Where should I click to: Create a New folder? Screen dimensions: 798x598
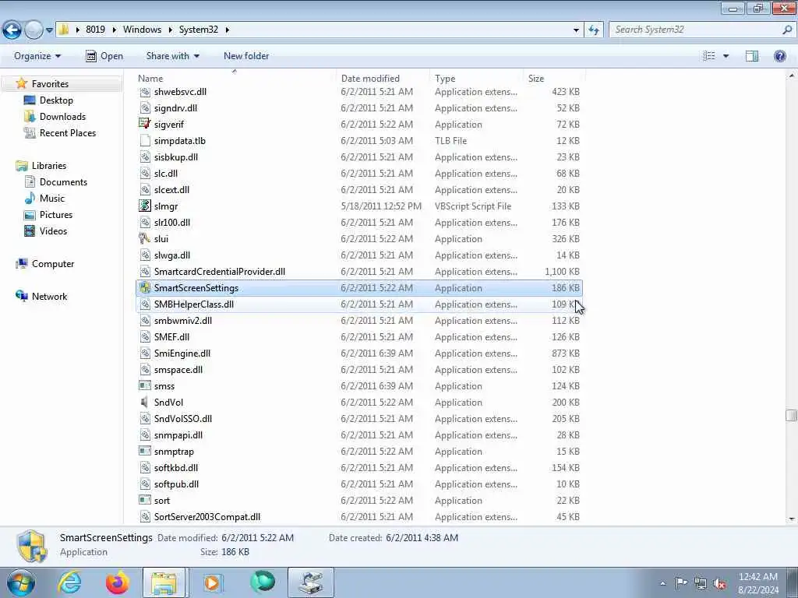click(246, 56)
